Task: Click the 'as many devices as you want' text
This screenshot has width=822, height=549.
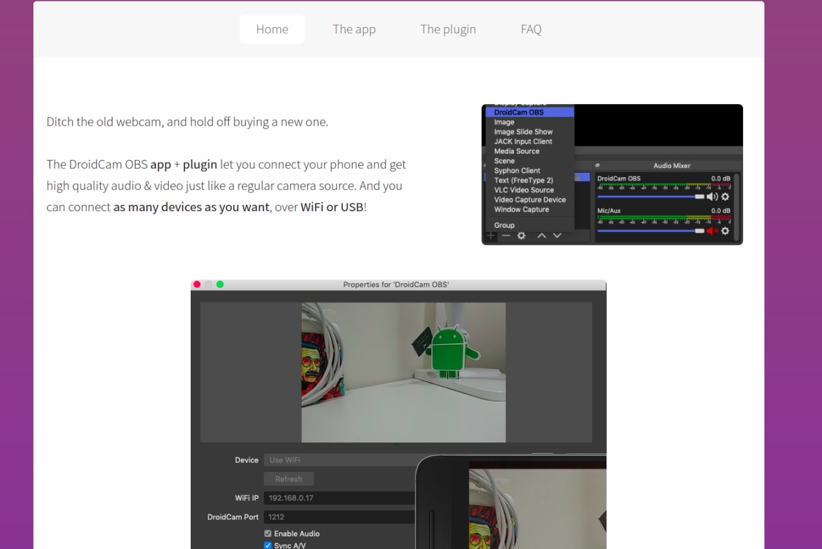Action: pos(191,207)
